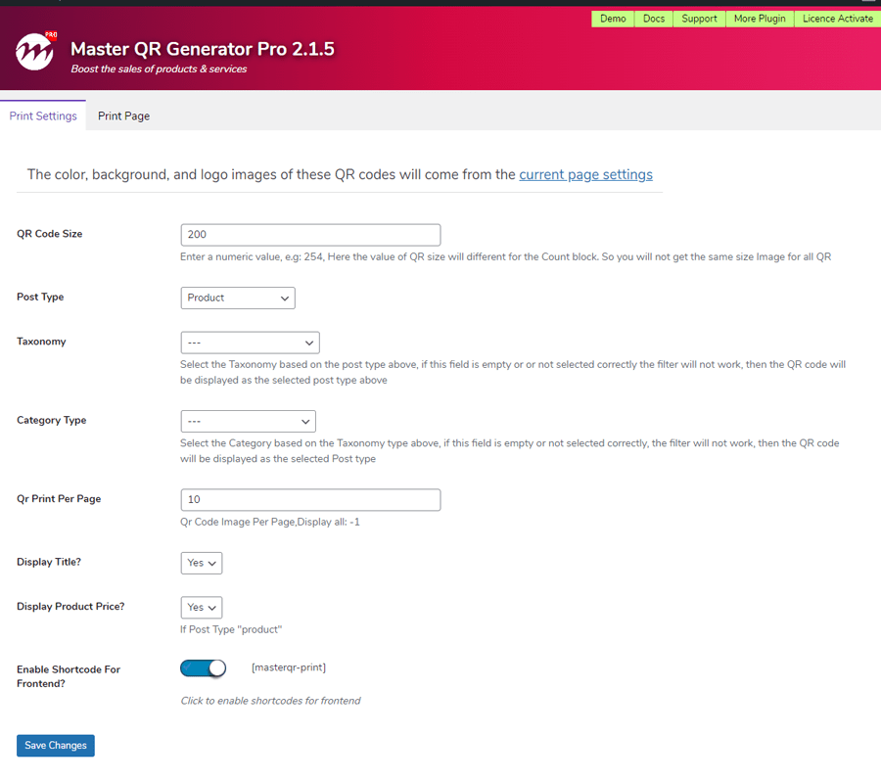
Task: Open the Post Type dropdown
Action: pyautogui.click(x=238, y=298)
